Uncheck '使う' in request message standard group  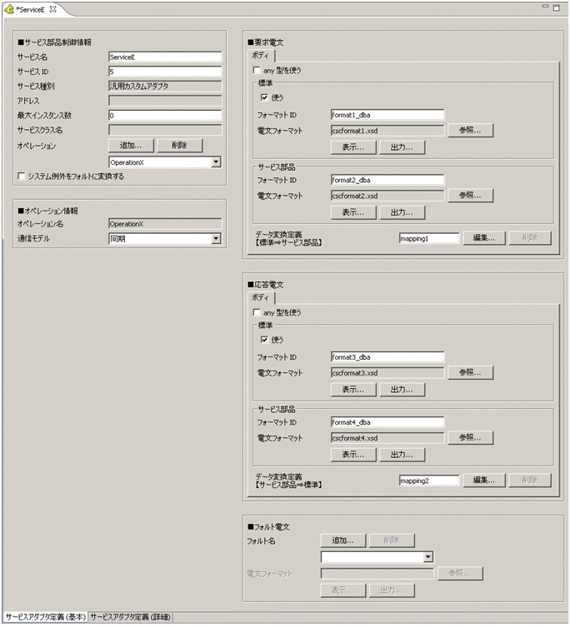[x=264, y=97]
